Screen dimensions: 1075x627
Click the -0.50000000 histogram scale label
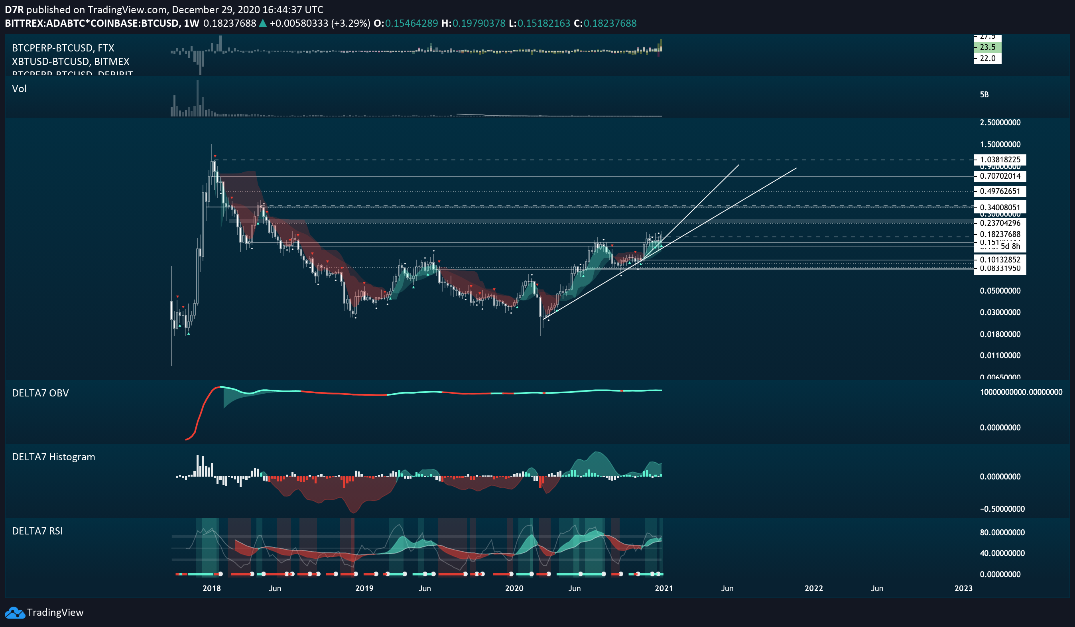pyautogui.click(x=1002, y=509)
